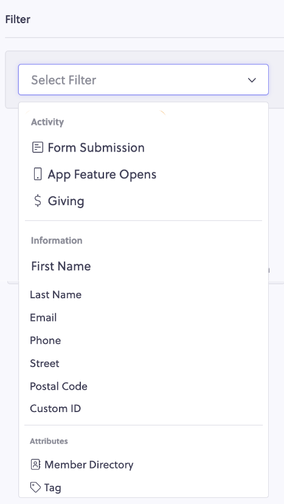Viewport: 284px width, 504px height.
Task: Pick Phone from the Information section
Action: pos(144,340)
